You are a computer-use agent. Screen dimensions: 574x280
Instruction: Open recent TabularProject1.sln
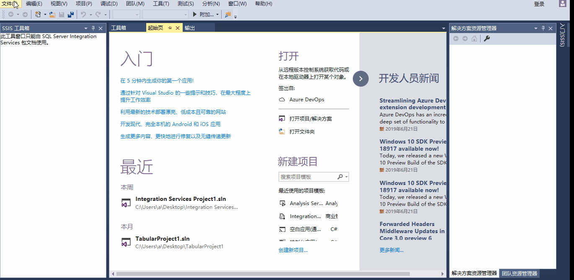pyautogui.click(x=163, y=239)
